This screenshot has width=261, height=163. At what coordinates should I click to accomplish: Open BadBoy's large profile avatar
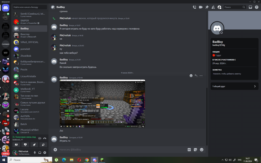point(217,28)
